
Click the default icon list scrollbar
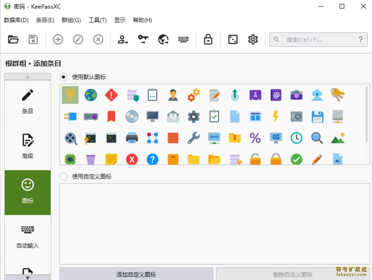point(367,114)
